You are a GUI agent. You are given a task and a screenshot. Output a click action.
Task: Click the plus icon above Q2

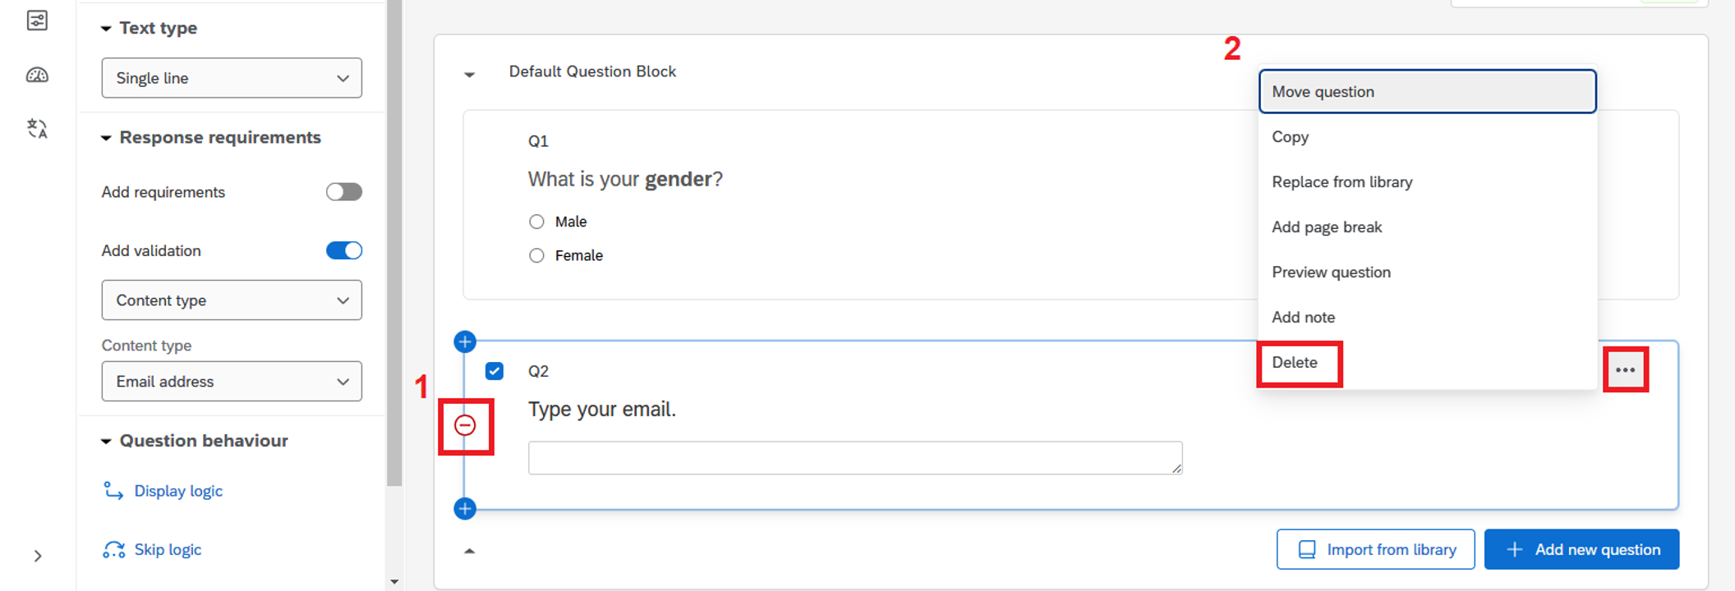tap(465, 341)
